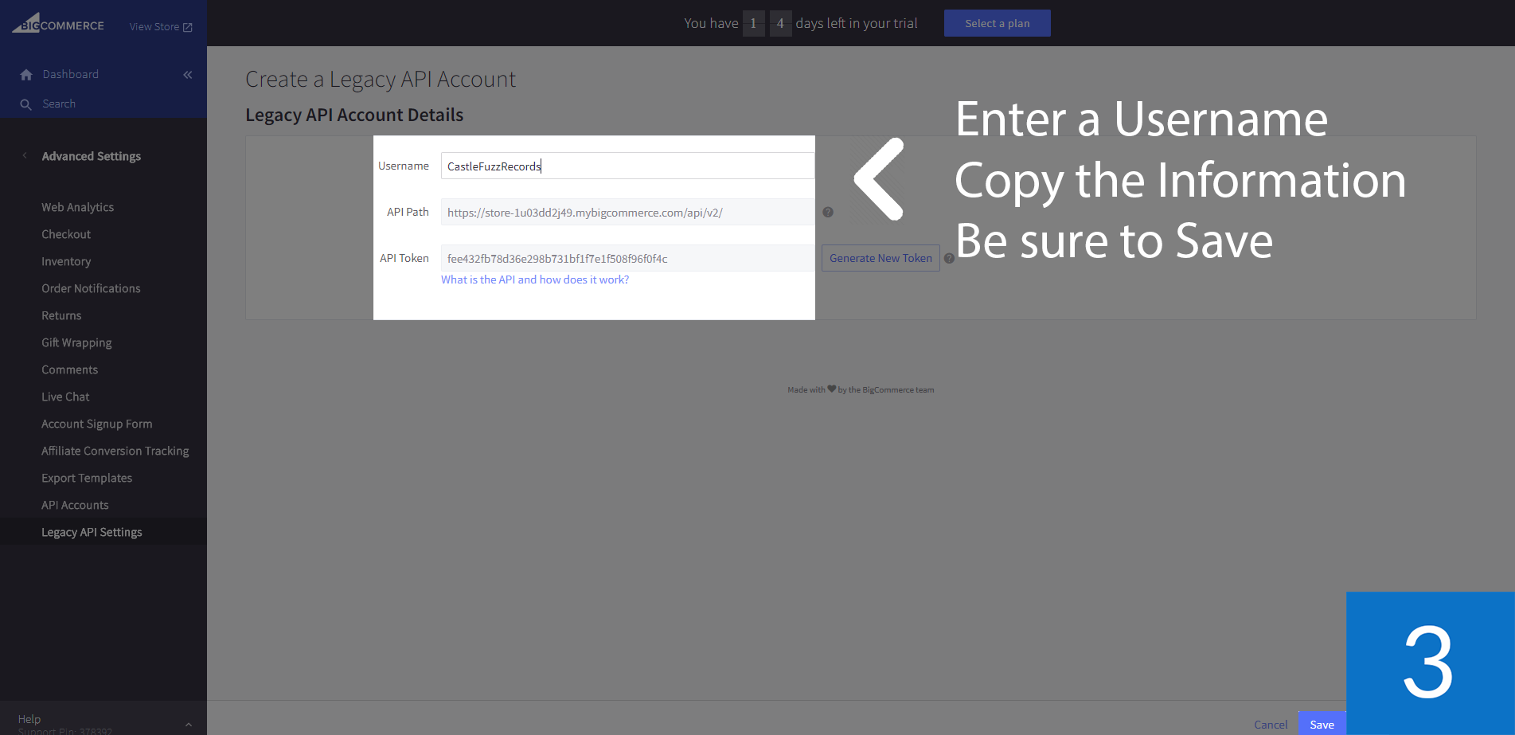This screenshot has height=735, width=1515.
Task: Click Select a plan button
Action: click(x=998, y=23)
